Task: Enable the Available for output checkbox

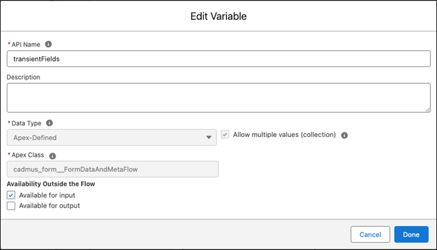Action: click(11, 205)
